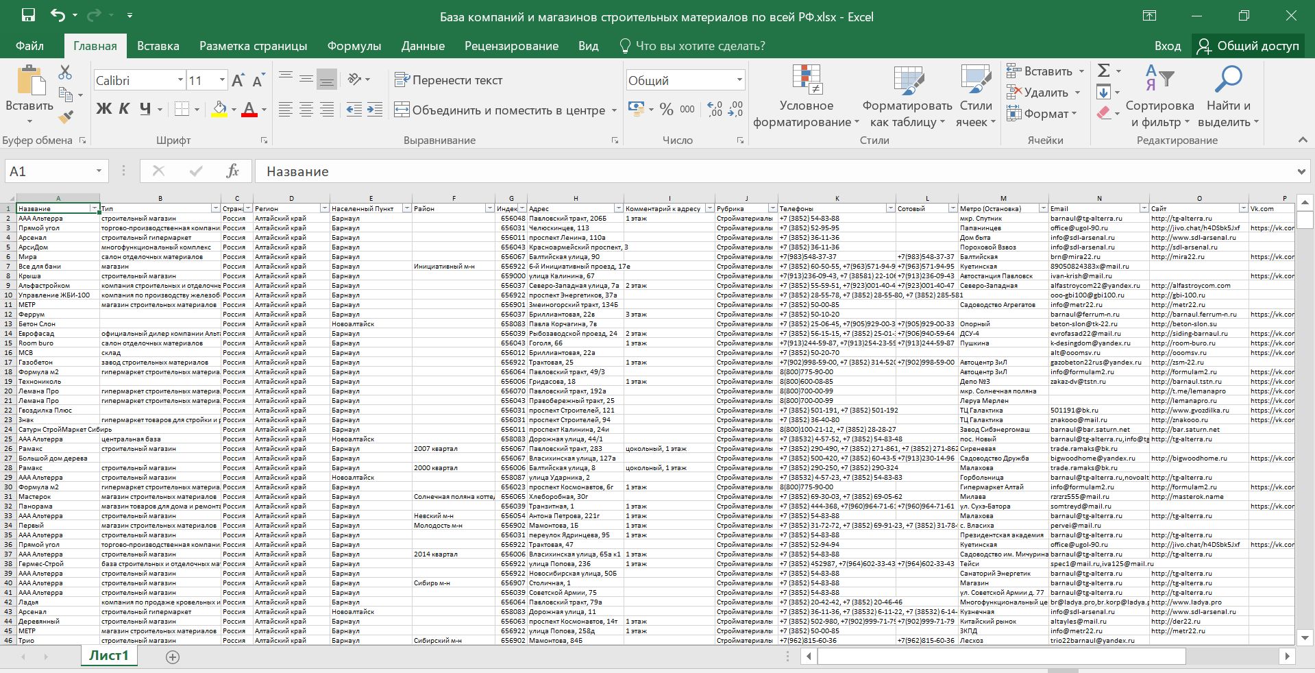
Task: Click the center horizontal alignment icon
Action: coord(306,110)
